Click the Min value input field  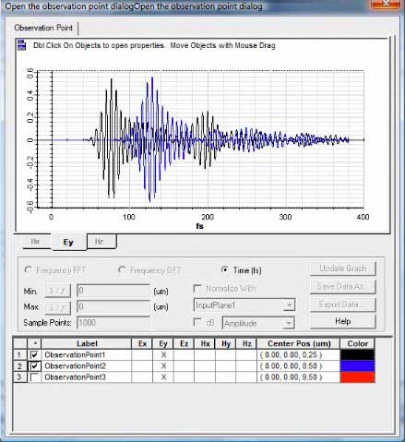[x=113, y=291]
